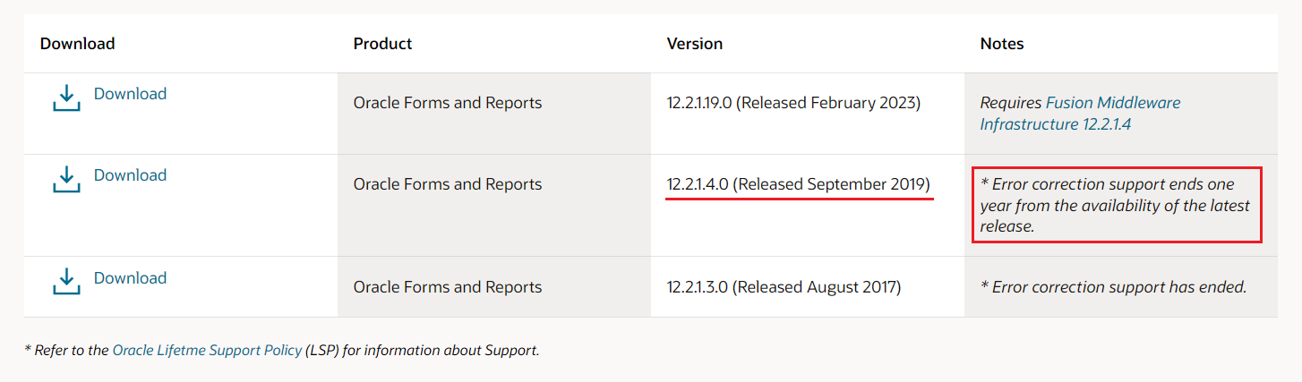Click the download arrow icon for version 12.2.1.19.0
The image size is (1302, 382).
(66, 98)
